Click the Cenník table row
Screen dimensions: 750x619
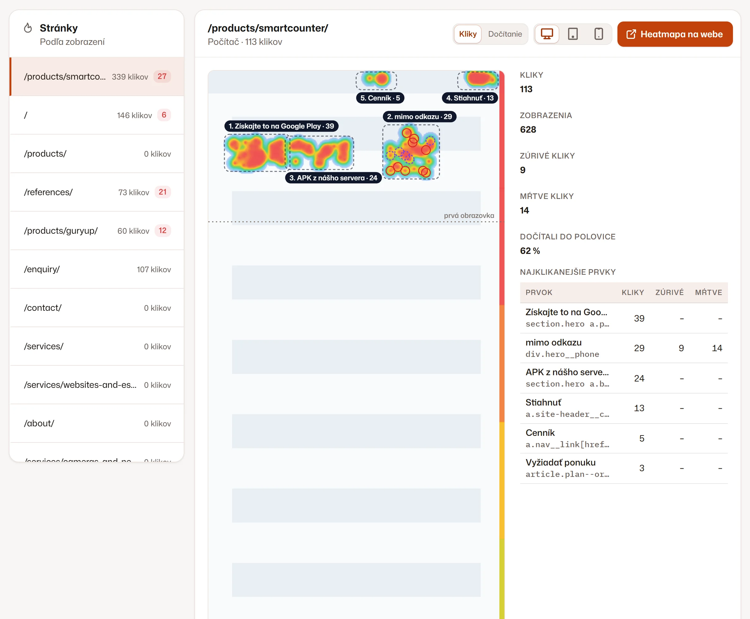click(x=623, y=439)
